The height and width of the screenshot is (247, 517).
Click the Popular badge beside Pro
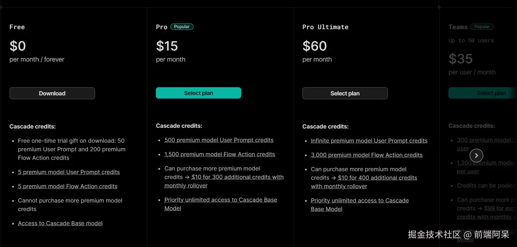182,27
